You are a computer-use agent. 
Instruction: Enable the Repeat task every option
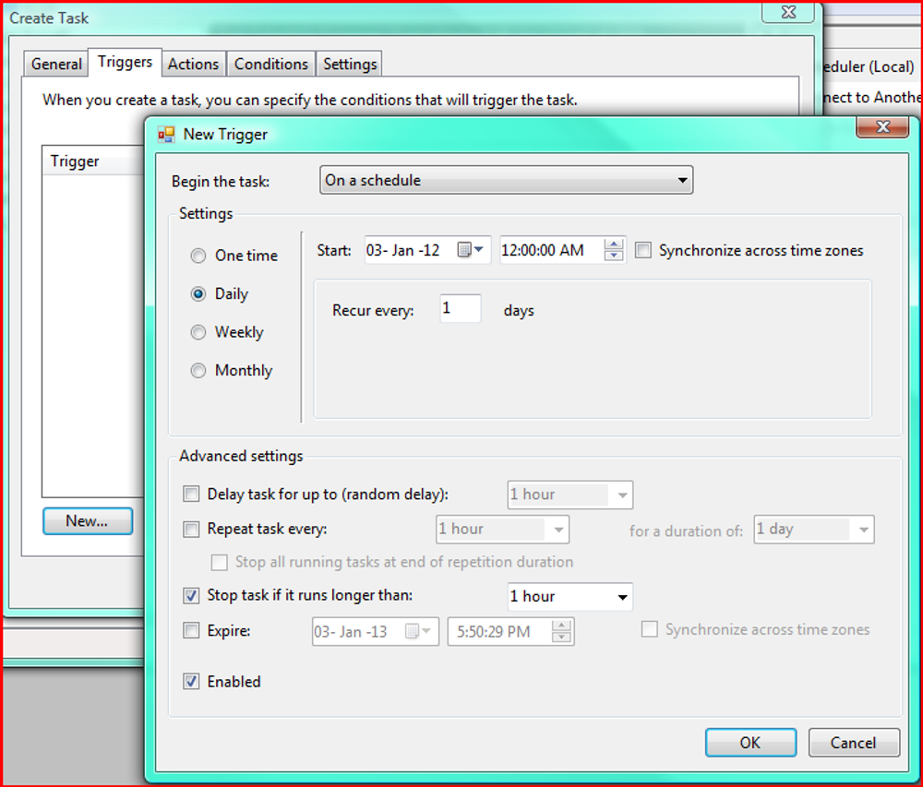191,529
